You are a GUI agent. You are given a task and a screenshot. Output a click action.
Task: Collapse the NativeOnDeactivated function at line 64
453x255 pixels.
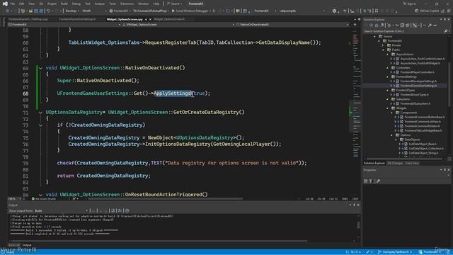coord(40,68)
